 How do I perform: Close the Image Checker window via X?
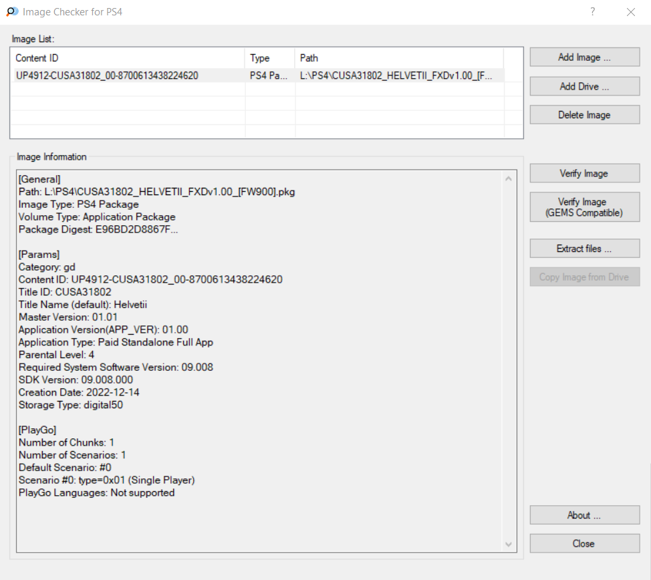coord(630,12)
